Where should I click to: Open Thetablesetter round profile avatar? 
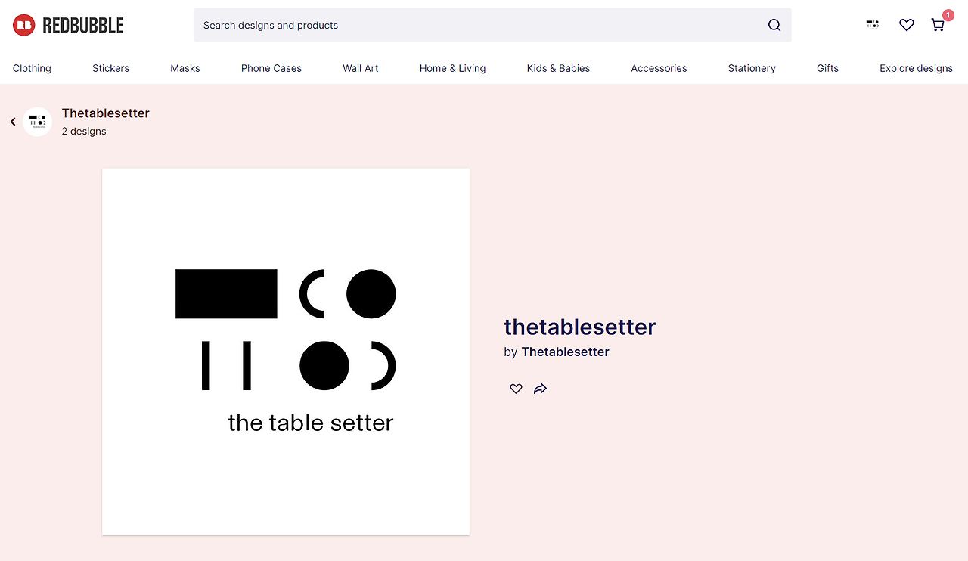point(37,122)
